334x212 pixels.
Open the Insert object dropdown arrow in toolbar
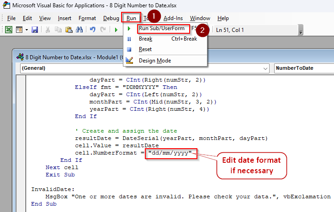[27, 30]
